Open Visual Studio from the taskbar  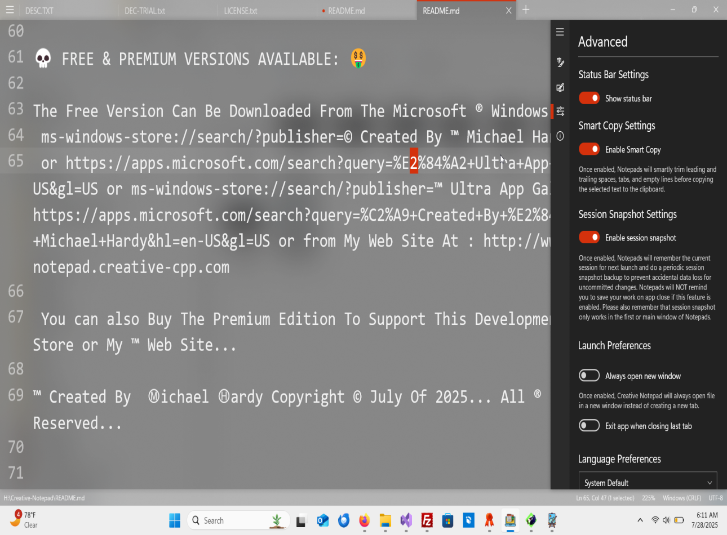406,520
